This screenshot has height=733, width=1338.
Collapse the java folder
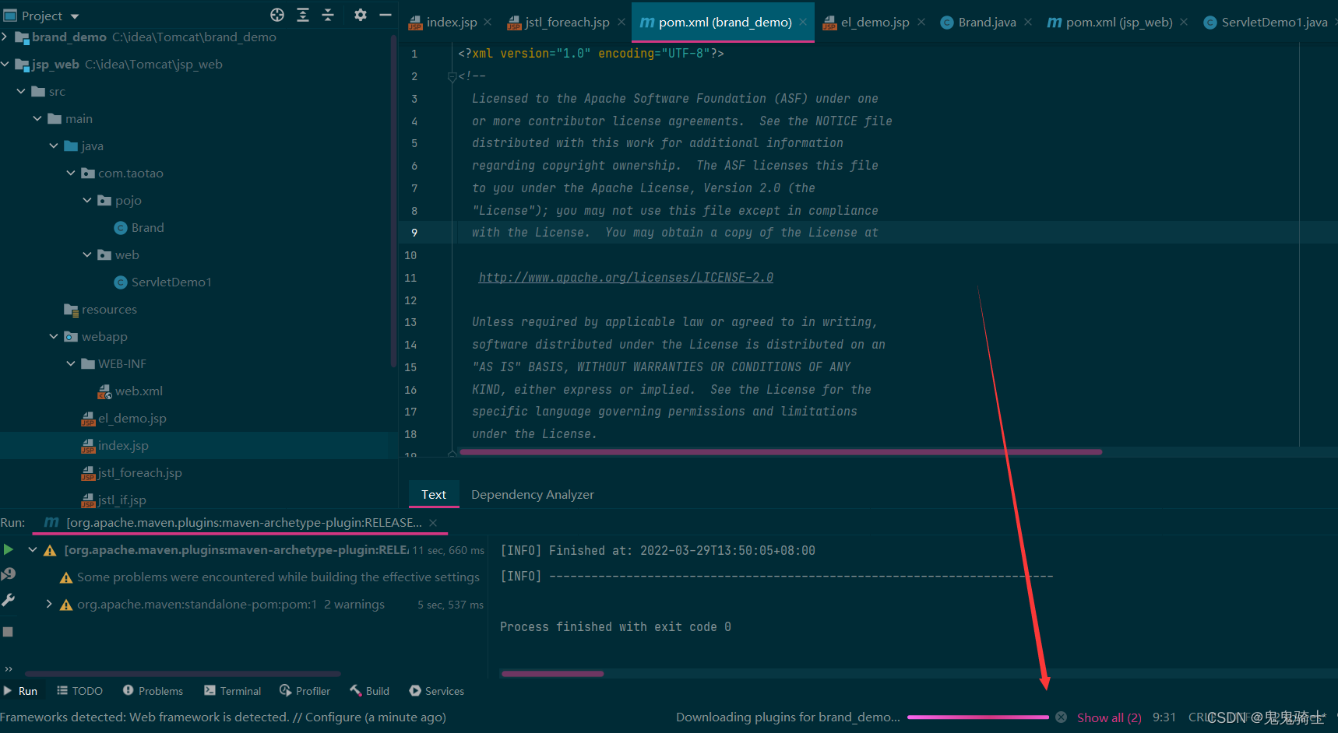pyautogui.click(x=54, y=146)
